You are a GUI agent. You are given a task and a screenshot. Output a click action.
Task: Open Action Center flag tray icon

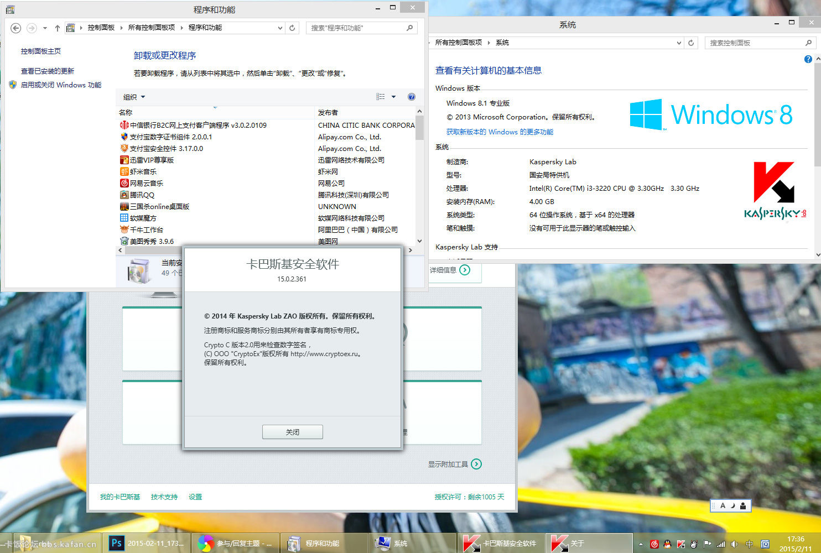(x=708, y=544)
